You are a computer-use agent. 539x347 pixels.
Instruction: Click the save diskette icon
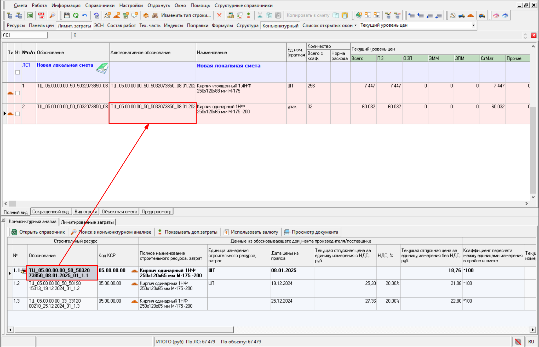[x=67, y=15]
